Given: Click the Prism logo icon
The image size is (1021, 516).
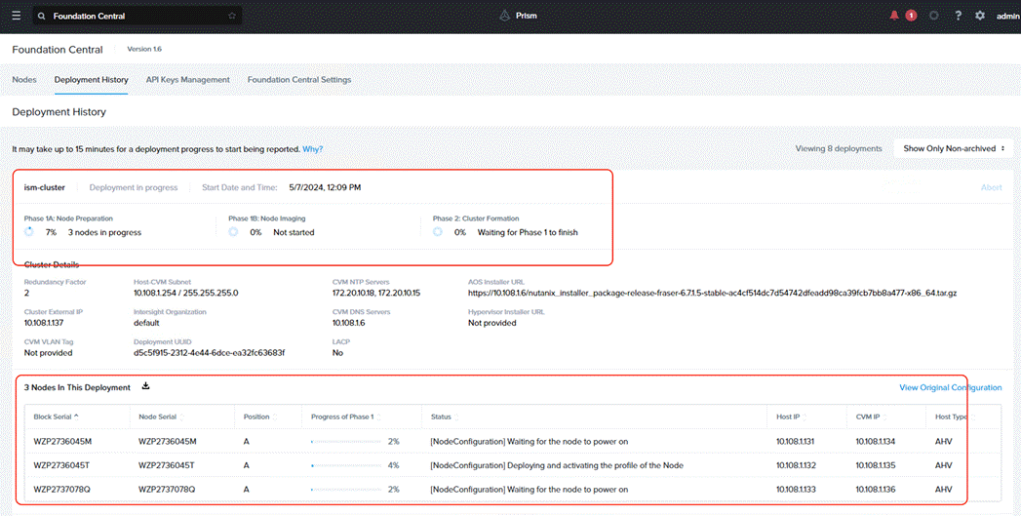Looking at the screenshot, I should tap(504, 16).
